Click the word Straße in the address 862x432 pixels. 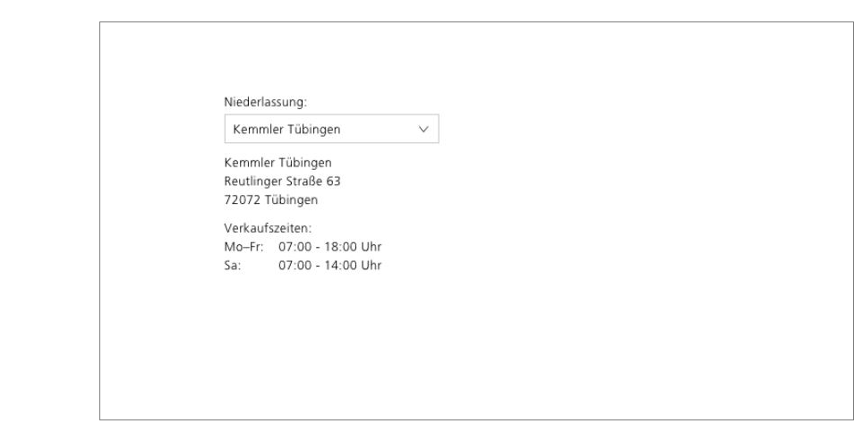pyautogui.click(x=304, y=181)
